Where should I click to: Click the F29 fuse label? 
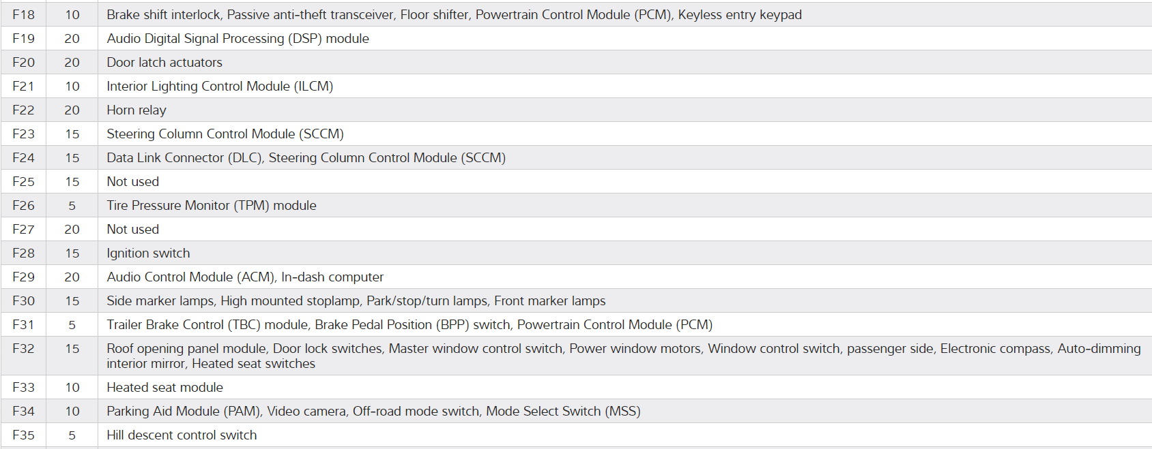[23, 277]
